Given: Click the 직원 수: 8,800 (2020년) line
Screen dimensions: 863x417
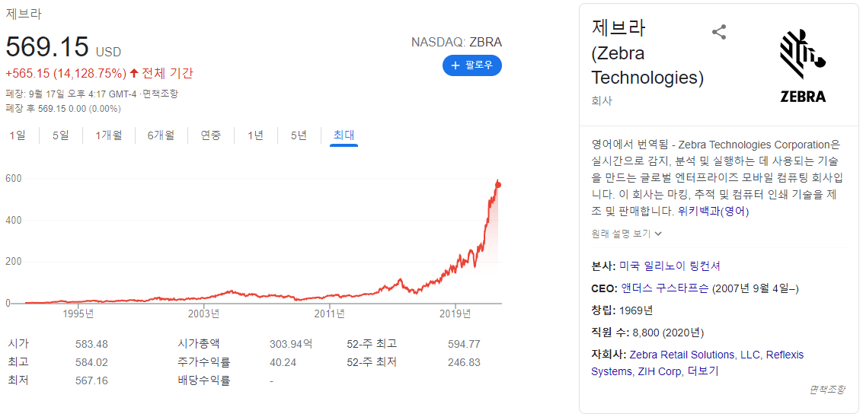Looking at the screenshot, I should tap(647, 333).
